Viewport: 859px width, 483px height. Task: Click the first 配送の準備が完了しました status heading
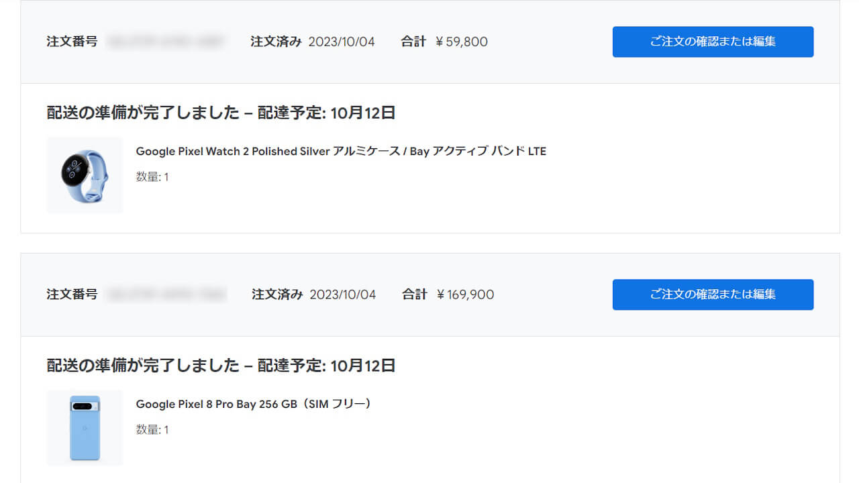click(144, 113)
